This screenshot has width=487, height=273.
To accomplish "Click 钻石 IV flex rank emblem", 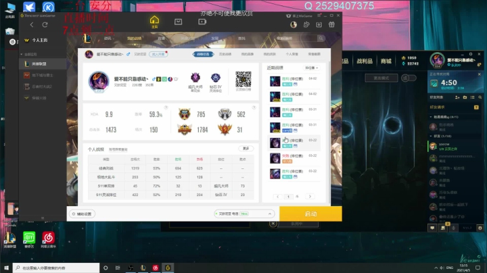I will click(x=216, y=78).
